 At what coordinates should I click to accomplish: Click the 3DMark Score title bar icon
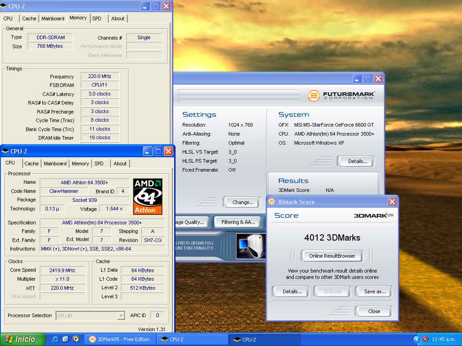click(x=272, y=202)
